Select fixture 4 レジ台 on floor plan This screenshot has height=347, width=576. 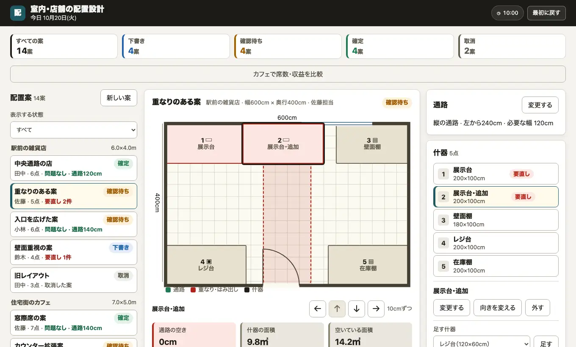[206, 265]
